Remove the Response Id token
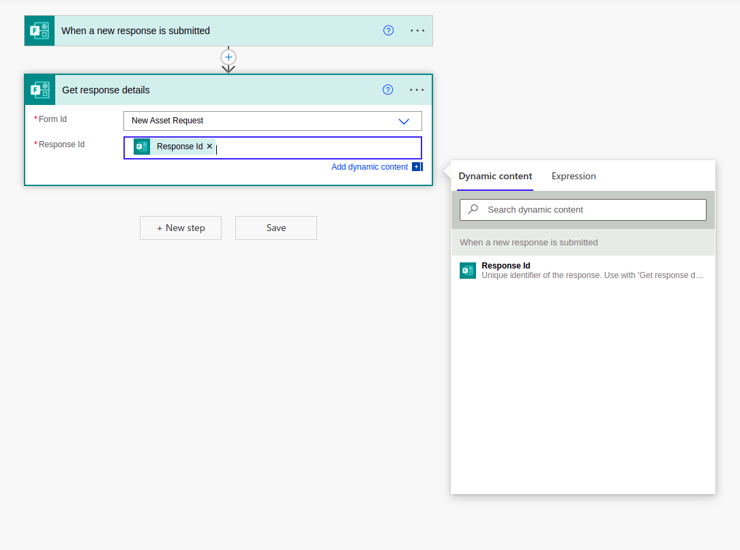The width and height of the screenshot is (740, 550). (x=209, y=146)
